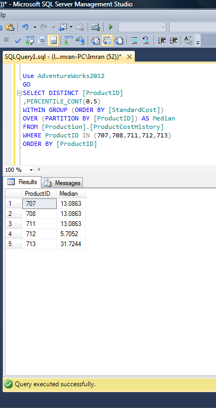
Task: Open the 100 % zoom dropdown
Action: pyautogui.click(x=31, y=170)
